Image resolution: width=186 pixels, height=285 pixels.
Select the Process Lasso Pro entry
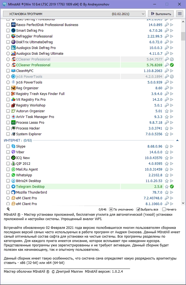[x=30, y=122]
